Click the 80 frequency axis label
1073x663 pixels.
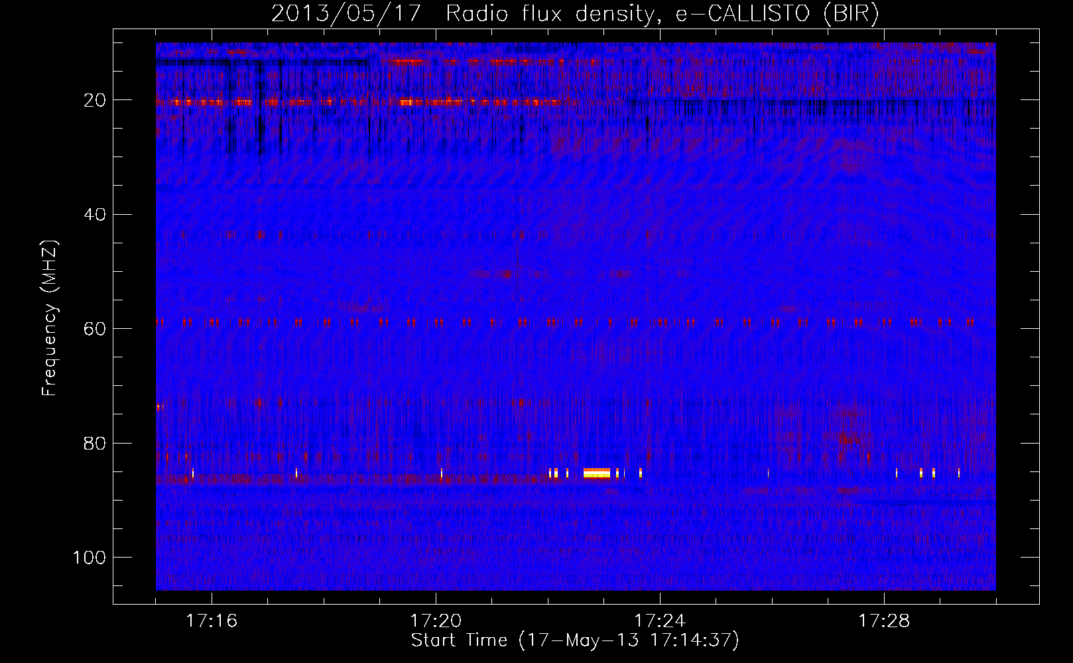point(95,444)
